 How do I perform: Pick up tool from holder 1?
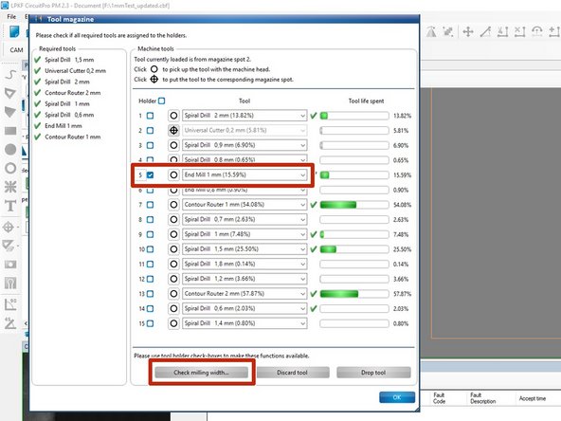pyautogui.click(x=173, y=116)
